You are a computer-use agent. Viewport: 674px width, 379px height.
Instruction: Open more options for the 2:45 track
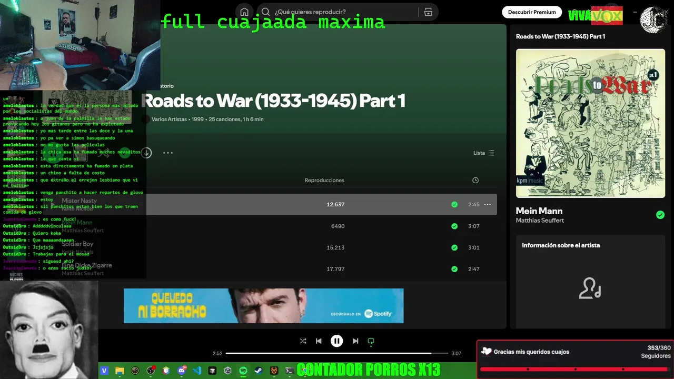pos(488,204)
